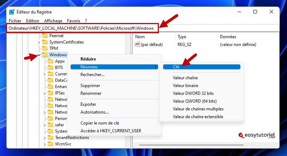This screenshot has width=287, height=156.
Task: Open the Affichage menu
Action: (x=53, y=21)
